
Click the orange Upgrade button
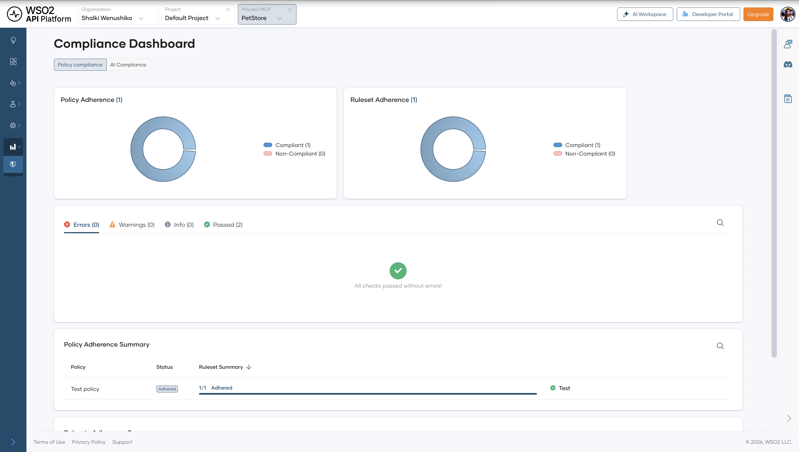pyautogui.click(x=758, y=14)
